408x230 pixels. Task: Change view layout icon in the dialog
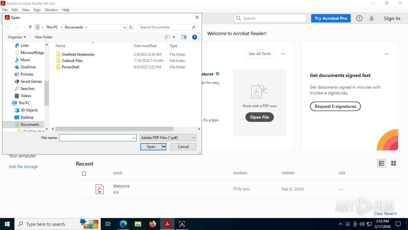coord(167,37)
